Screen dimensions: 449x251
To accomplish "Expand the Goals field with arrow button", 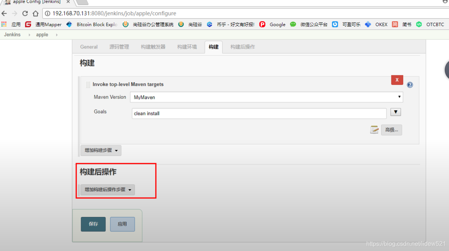I will [x=396, y=112].
